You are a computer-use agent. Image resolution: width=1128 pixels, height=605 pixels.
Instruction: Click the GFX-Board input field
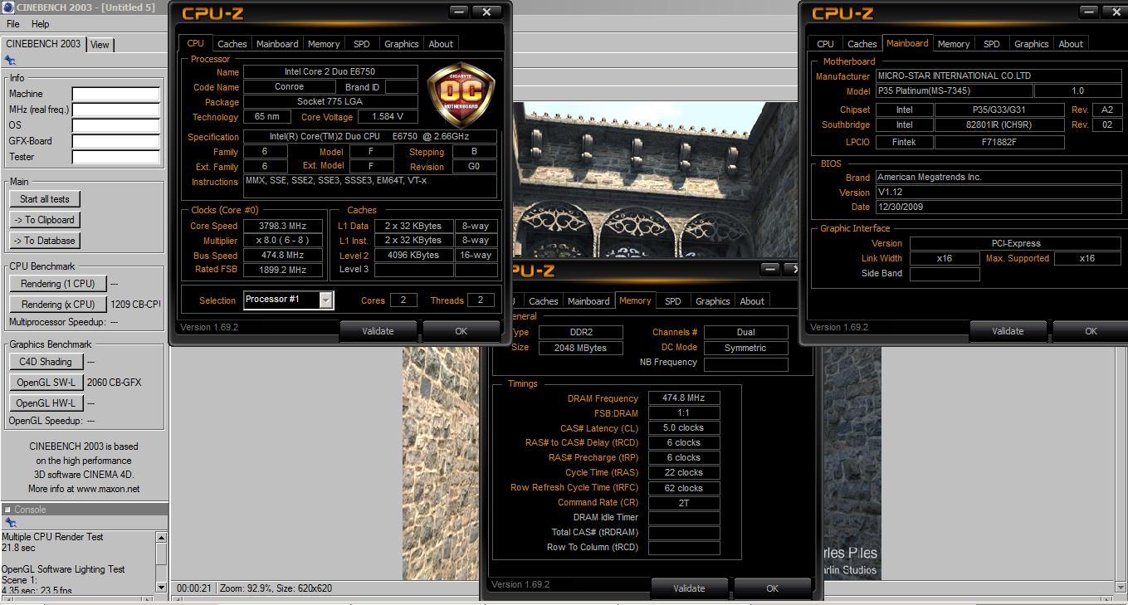click(115, 141)
